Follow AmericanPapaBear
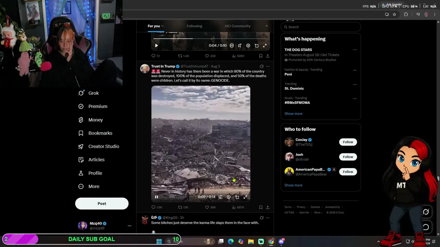 coord(348,172)
